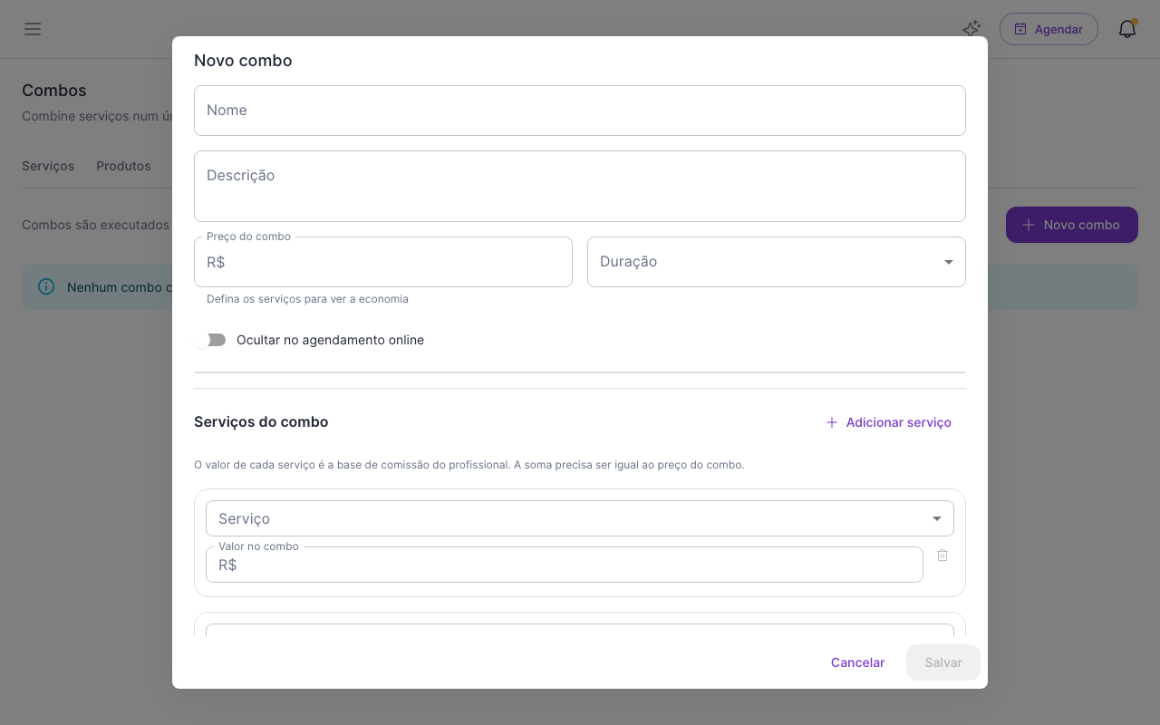Image resolution: width=1160 pixels, height=725 pixels.
Task: Delete the service row with trash icon
Action: 942,555
